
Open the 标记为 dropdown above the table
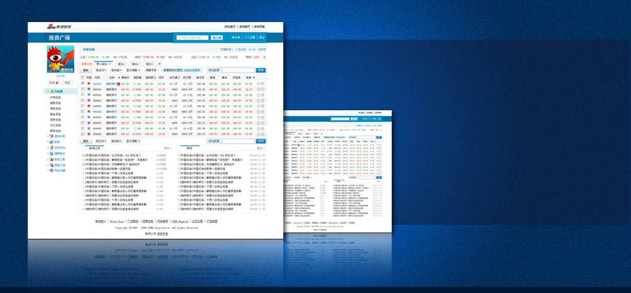pyautogui.click(x=101, y=70)
